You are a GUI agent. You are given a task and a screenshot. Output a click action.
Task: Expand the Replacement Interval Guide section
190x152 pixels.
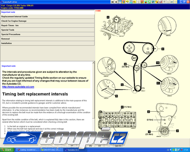[47, 17]
